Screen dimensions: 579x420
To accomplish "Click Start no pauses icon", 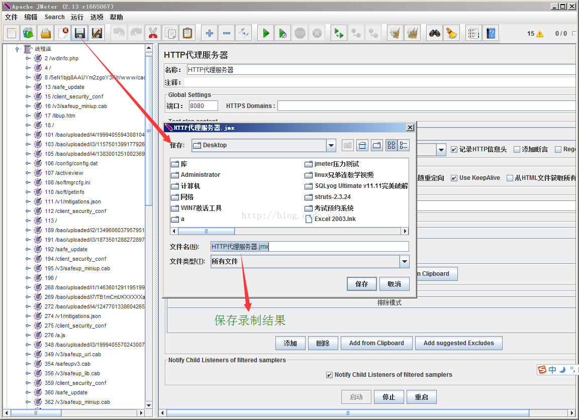I will pos(283,33).
